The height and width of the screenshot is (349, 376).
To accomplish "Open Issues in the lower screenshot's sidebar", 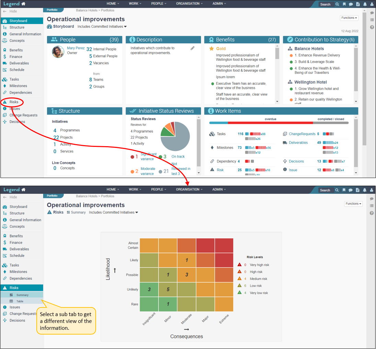I will (15, 307).
